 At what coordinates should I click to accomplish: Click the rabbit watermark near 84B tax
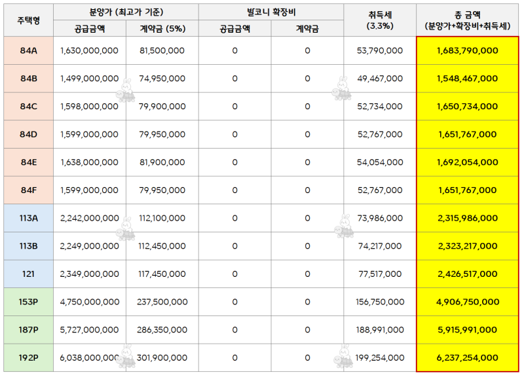(x=341, y=89)
